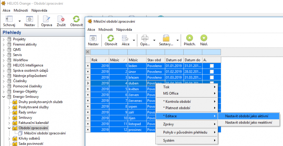283x146 pixels.
Task: Open dropdown arrow next to Sestavy
Action: (x=178, y=40)
